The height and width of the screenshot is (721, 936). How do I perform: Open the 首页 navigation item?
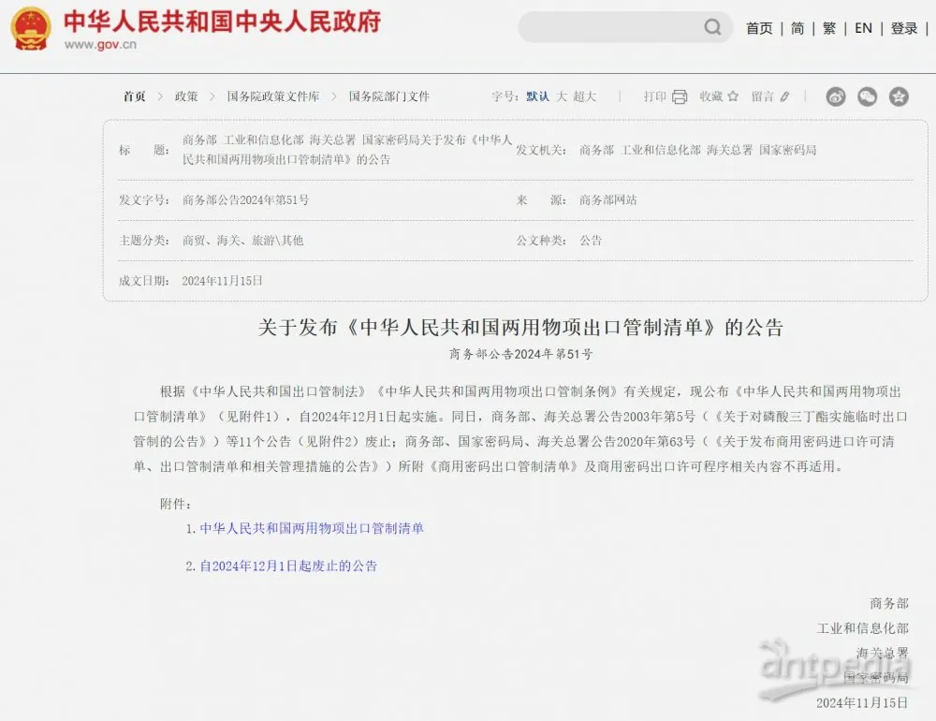[x=758, y=28]
